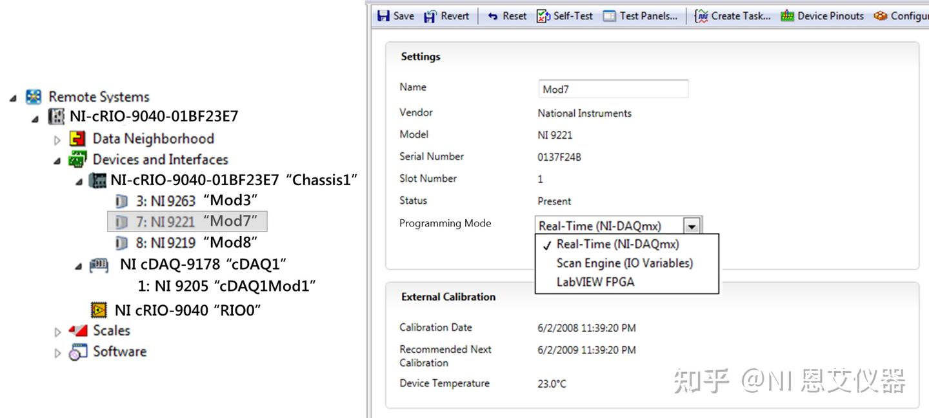
Task: Click the top NI-cRIO-9040-01BF23E7 controller icon
Action: (x=57, y=117)
